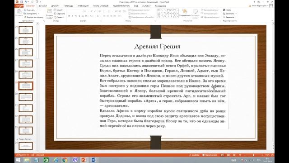The height and width of the screenshot is (163, 289).
Task: Start slide show from status bar icon
Action: (240, 155)
